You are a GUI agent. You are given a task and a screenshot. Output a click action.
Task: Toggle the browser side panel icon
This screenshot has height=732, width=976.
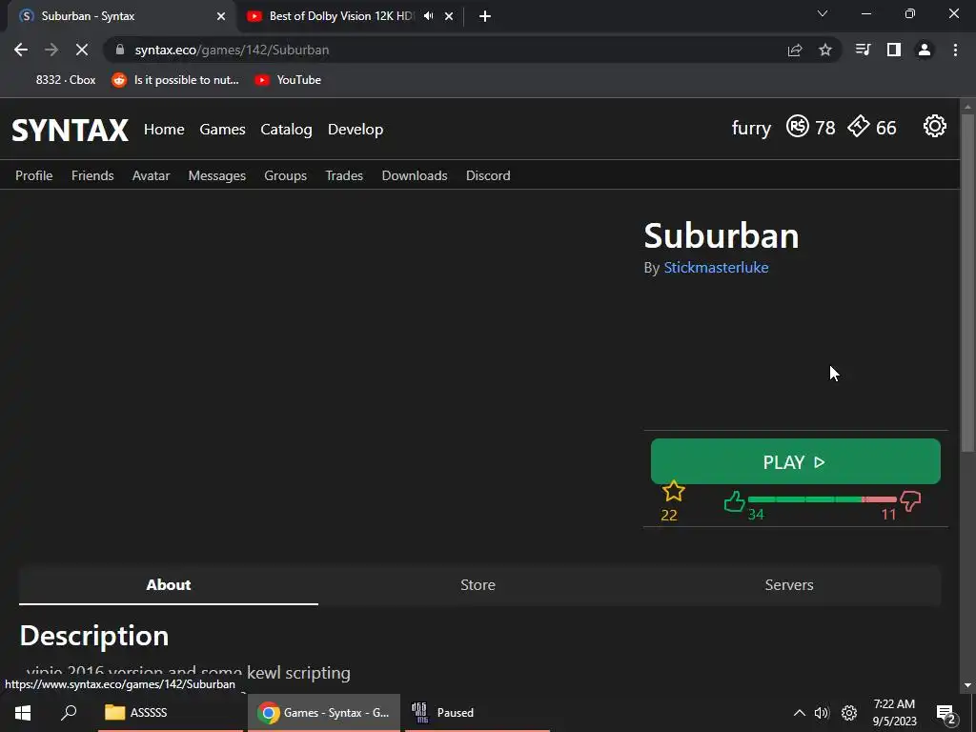coord(894,50)
